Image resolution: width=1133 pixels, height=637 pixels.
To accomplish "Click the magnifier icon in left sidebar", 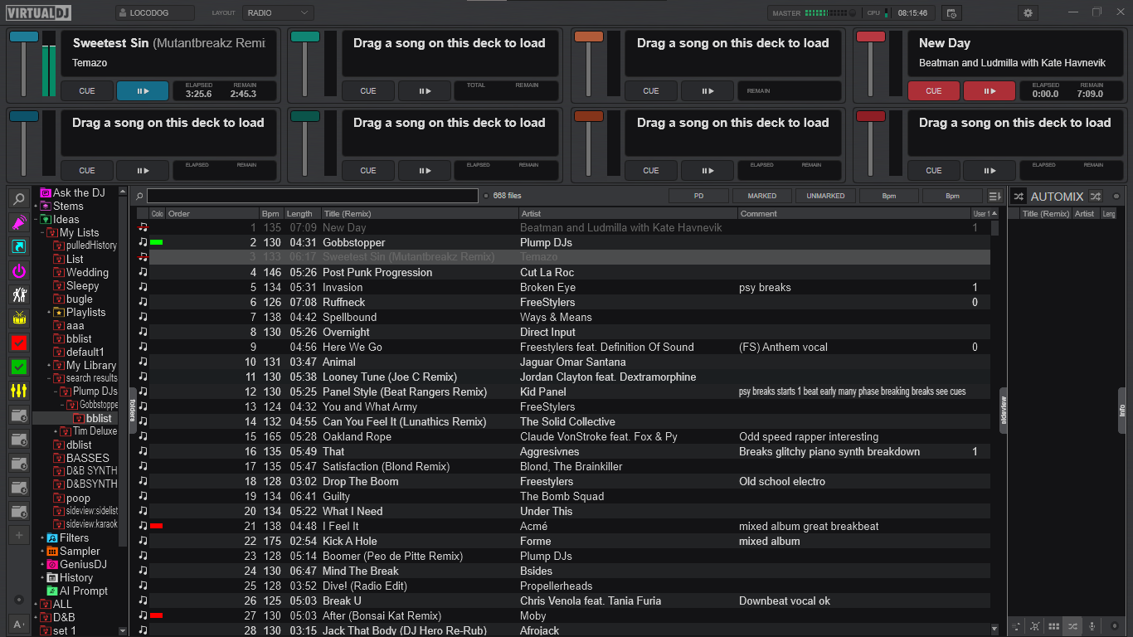I will click(18, 199).
